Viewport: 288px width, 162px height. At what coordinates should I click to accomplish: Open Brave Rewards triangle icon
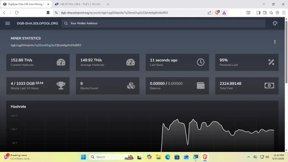[224, 13]
